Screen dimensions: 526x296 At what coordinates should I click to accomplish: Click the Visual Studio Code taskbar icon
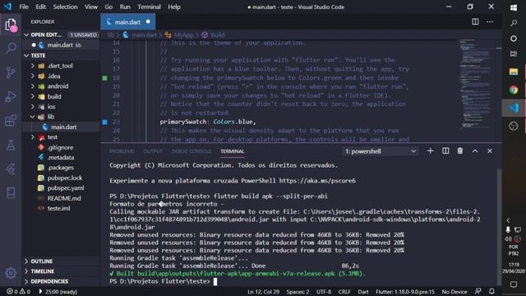[514, 108]
